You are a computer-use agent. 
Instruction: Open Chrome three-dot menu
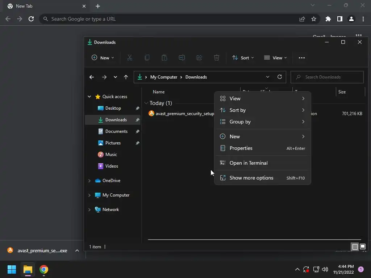pyautogui.click(x=363, y=19)
